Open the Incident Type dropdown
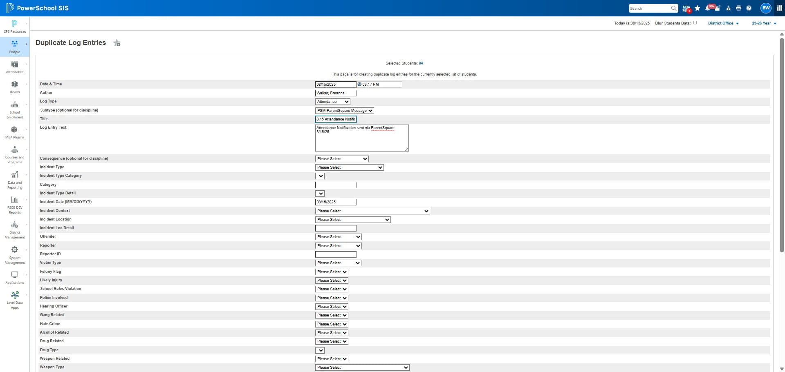Image resolution: width=785 pixels, height=372 pixels. click(349, 167)
